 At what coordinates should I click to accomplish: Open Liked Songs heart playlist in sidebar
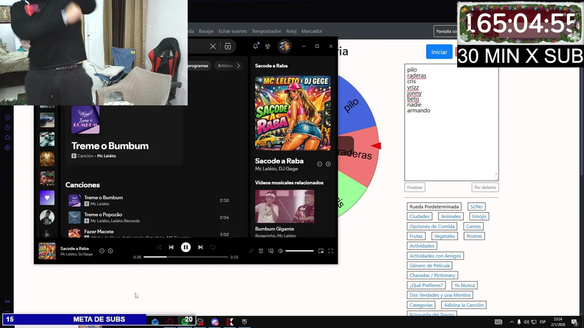pyautogui.click(x=47, y=198)
